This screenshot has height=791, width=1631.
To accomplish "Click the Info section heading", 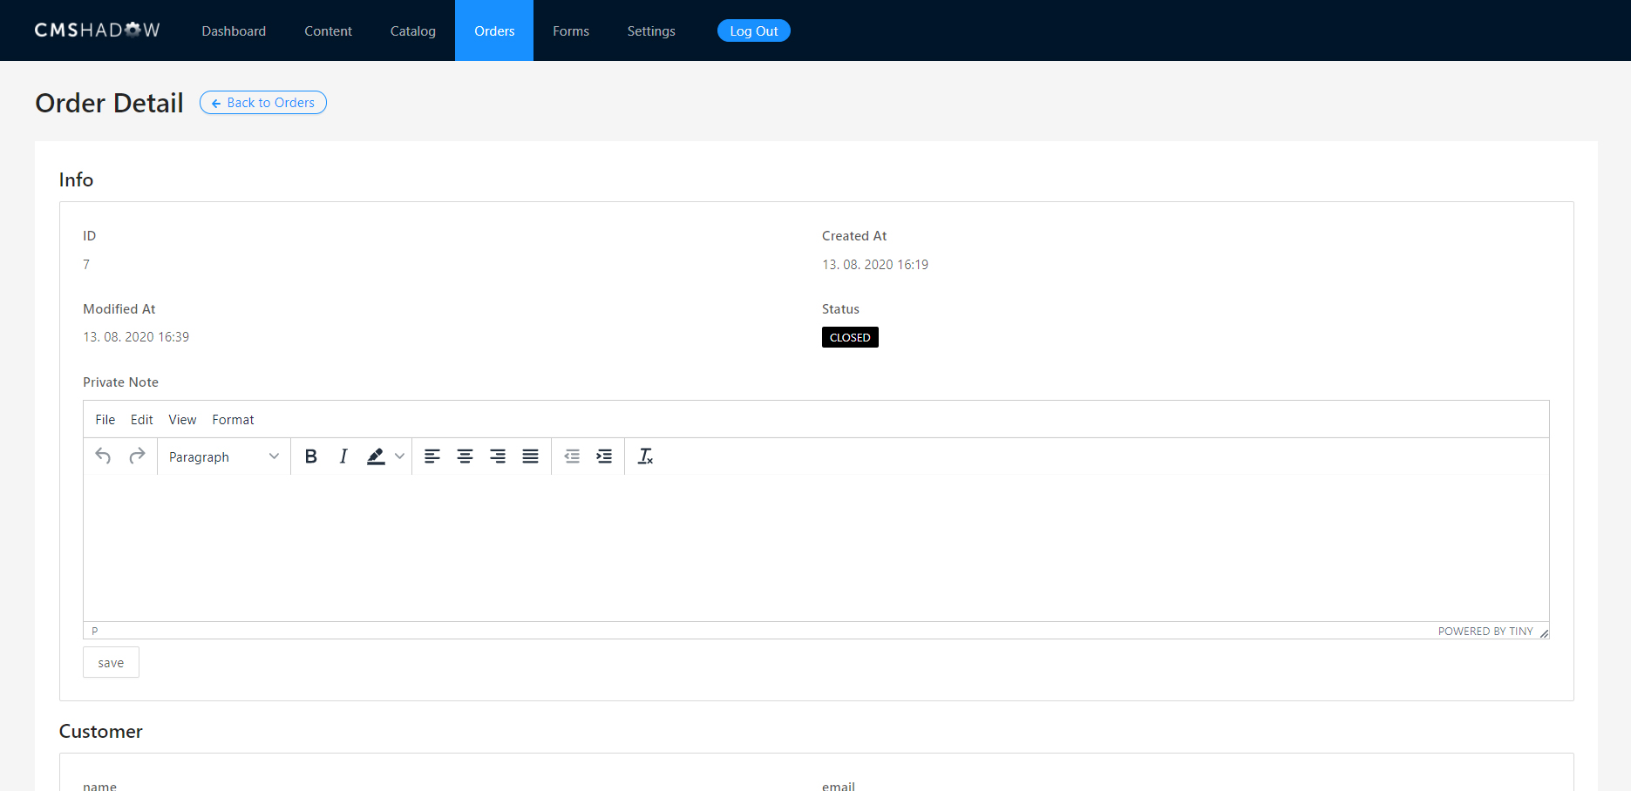I will pos(76,179).
